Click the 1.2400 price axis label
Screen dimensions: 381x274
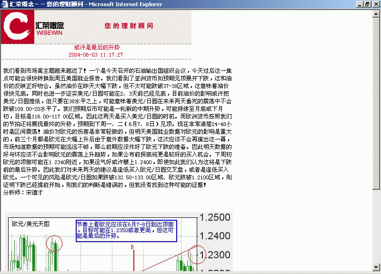[x=215, y=235]
